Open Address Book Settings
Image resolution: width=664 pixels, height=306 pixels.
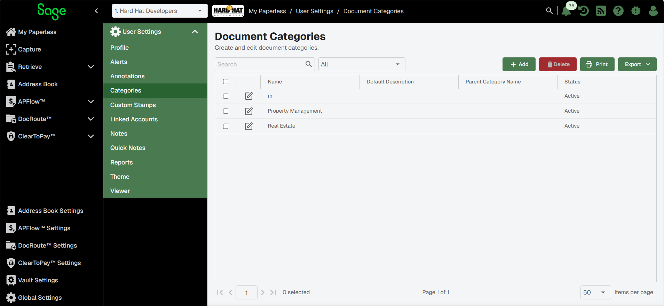[45, 211]
